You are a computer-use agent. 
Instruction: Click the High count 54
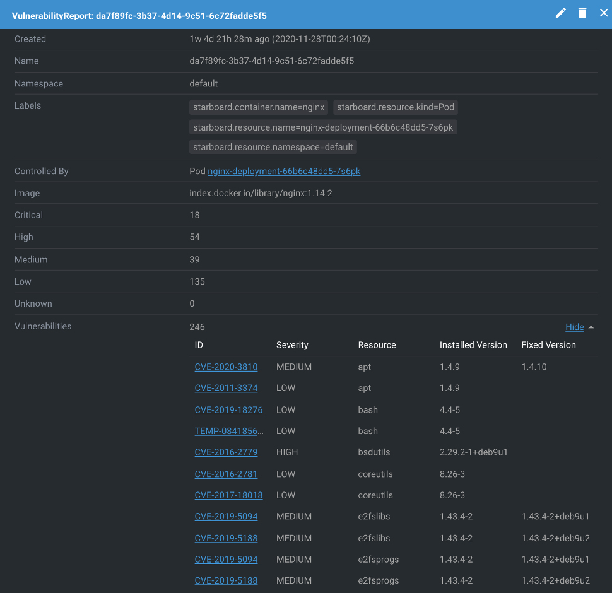click(x=194, y=237)
